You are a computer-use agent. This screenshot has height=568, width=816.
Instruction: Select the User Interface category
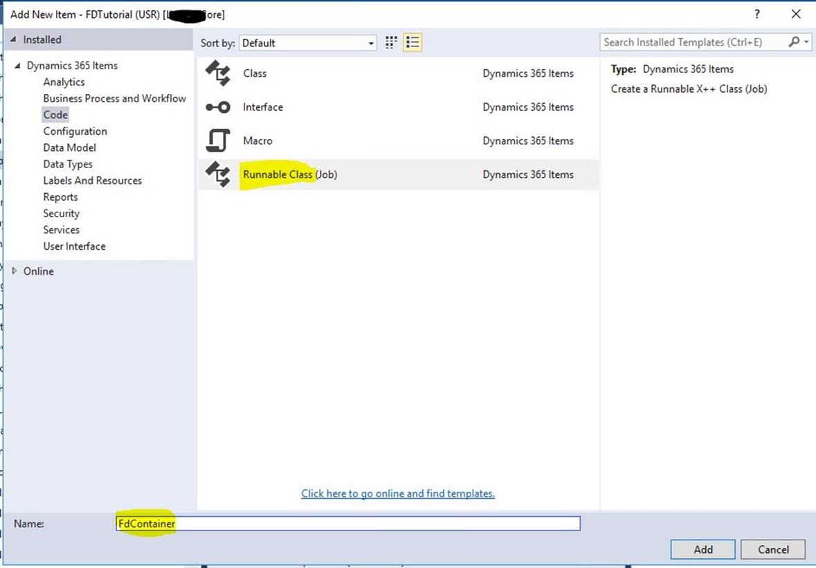(75, 246)
